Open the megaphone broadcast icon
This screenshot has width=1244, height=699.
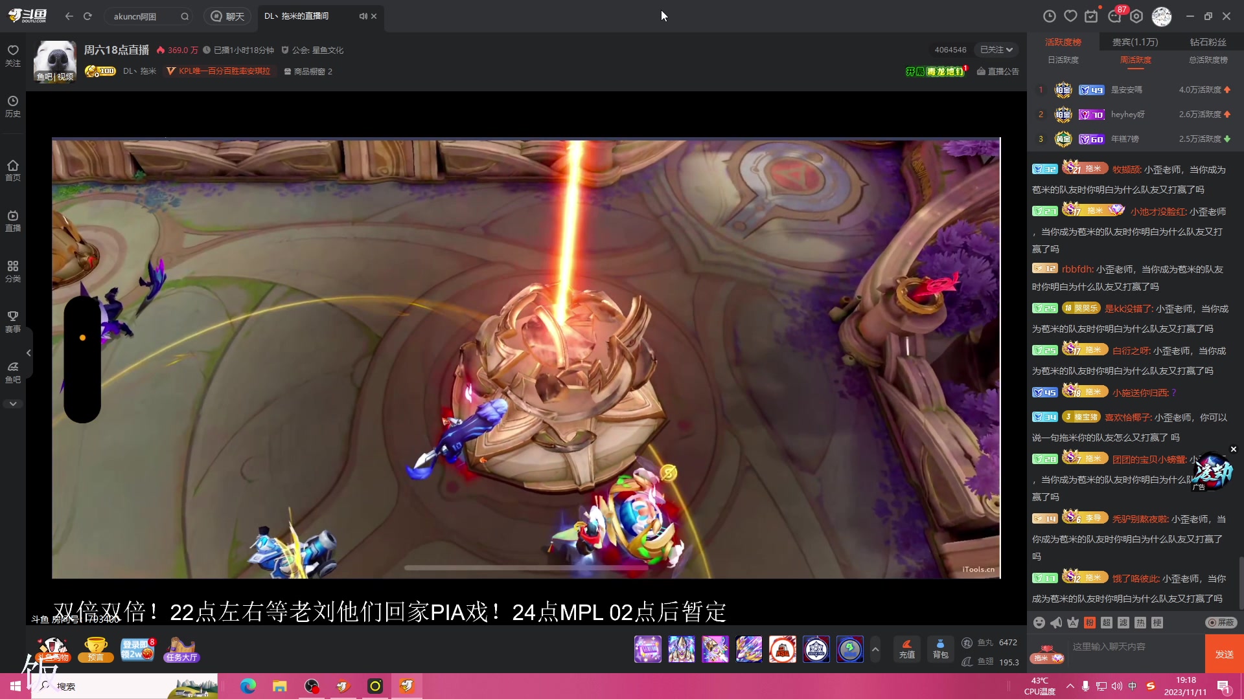click(x=1056, y=623)
